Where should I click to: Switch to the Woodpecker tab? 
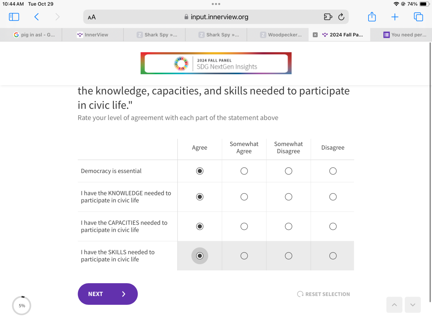click(x=281, y=35)
